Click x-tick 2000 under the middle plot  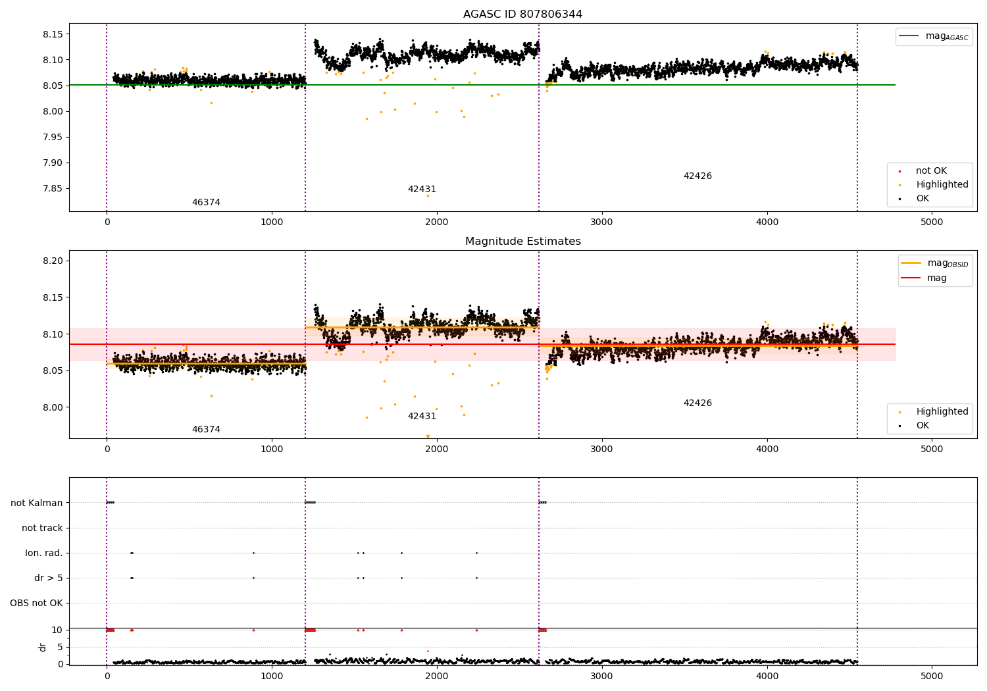pyautogui.click(x=437, y=449)
